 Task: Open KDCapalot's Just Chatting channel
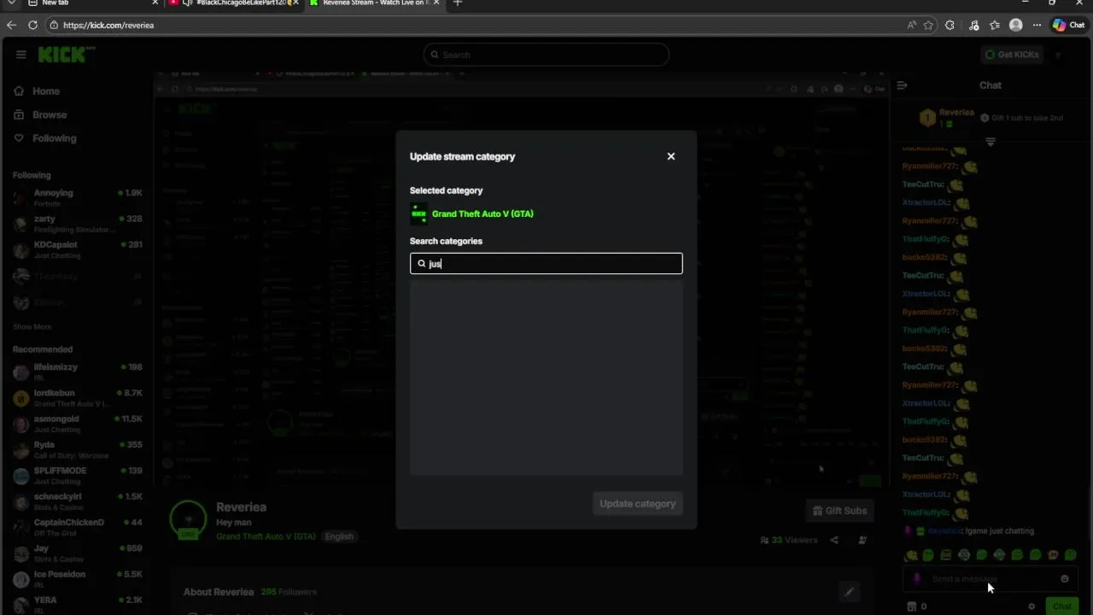point(77,249)
